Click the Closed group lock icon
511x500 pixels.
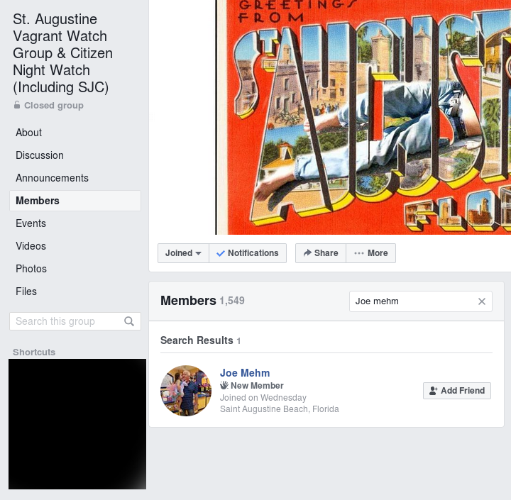[17, 105]
